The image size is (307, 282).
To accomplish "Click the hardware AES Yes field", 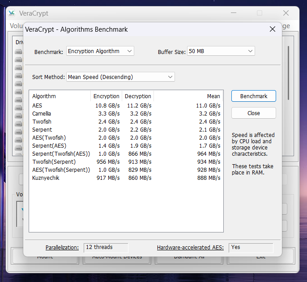I will [x=251, y=248].
